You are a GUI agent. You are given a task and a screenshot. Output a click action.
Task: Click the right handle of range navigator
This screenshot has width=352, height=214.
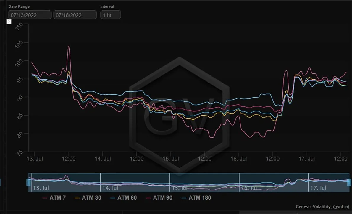349,182
